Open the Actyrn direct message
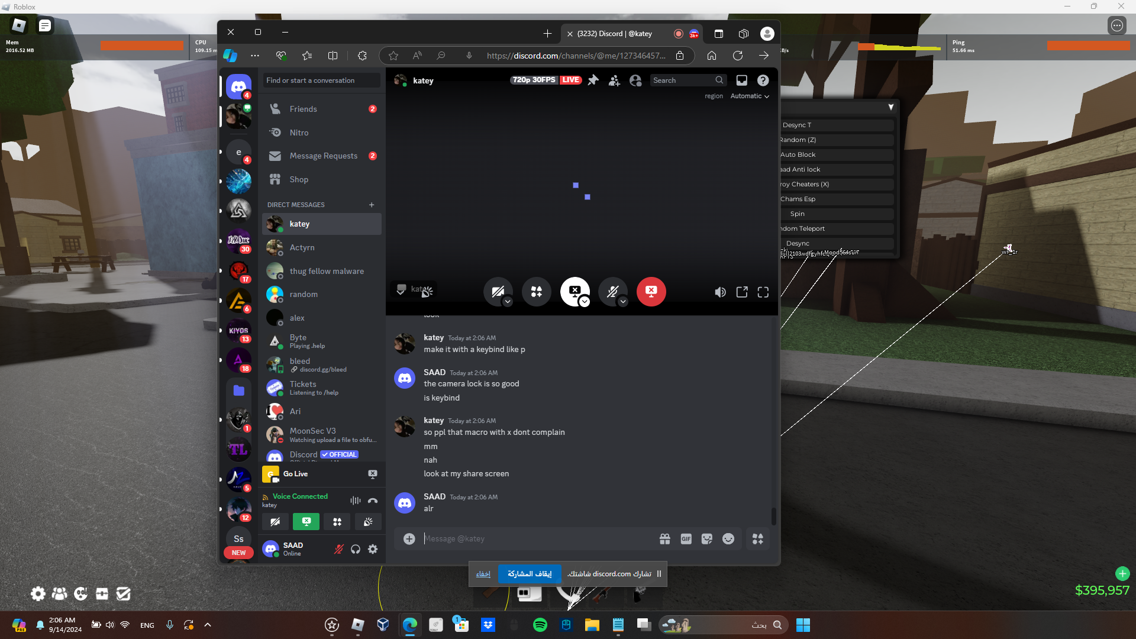The width and height of the screenshot is (1136, 639). 322,248
